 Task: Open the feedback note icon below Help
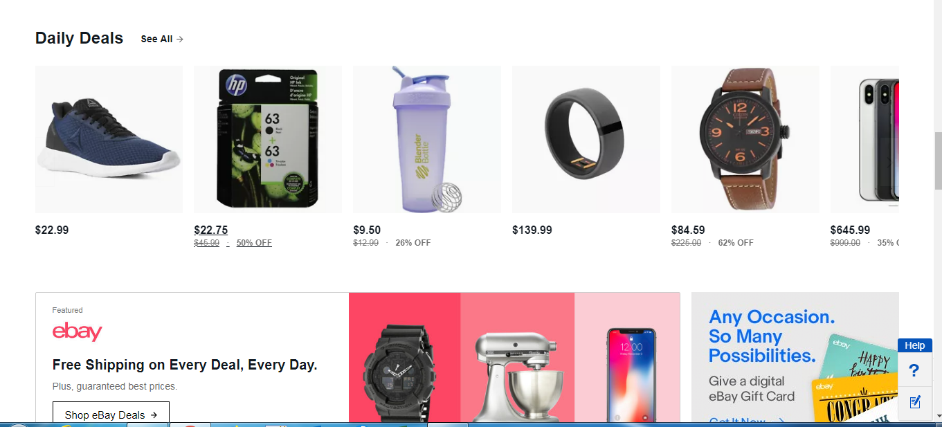914,401
